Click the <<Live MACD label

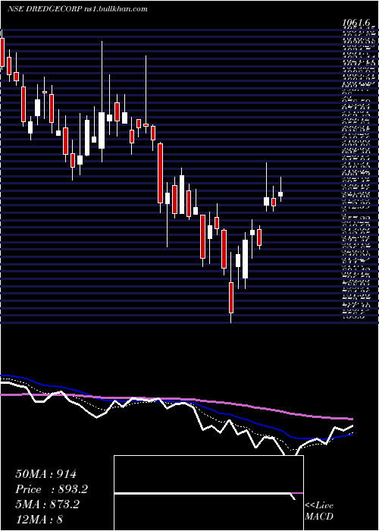coord(319,511)
